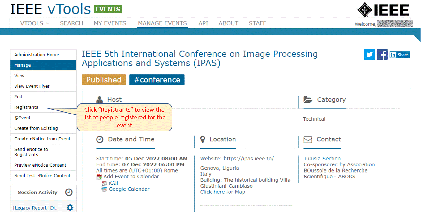Open View Event Flyer
Screen dimensions: 421x212
click(43, 86)
